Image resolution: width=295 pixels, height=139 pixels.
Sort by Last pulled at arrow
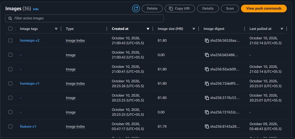[x=282, y=29]
